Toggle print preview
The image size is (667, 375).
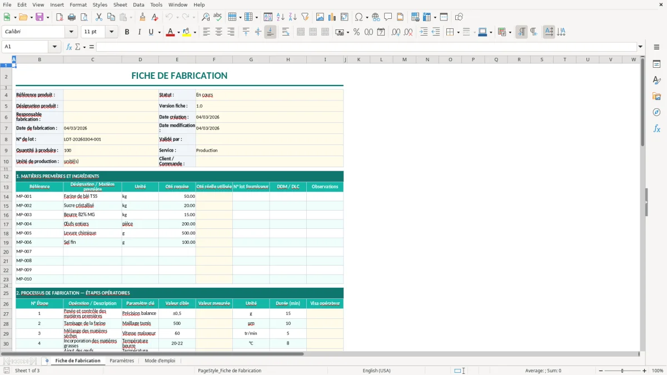click(x=84, y=17)
